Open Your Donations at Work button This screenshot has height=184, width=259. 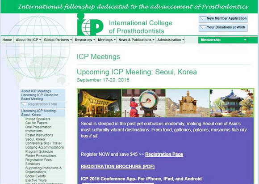click(223, 28)
